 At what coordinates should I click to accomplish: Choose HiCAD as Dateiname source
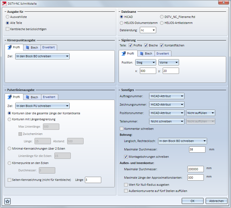(x=121, y=17)
